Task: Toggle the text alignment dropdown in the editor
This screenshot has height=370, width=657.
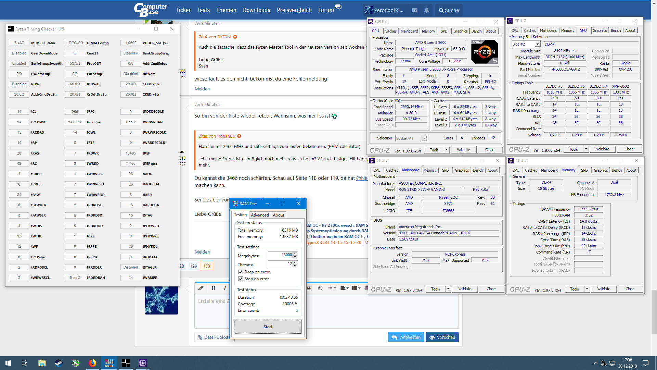Action: tap(345, 288)
